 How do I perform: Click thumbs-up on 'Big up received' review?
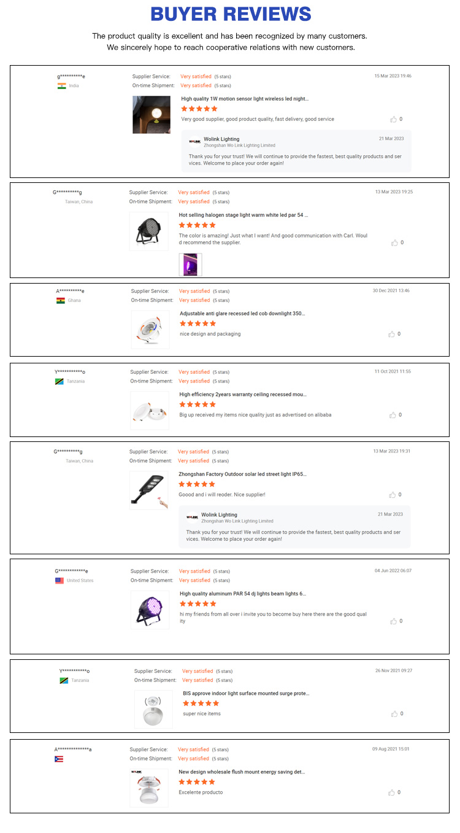[393, 415]
